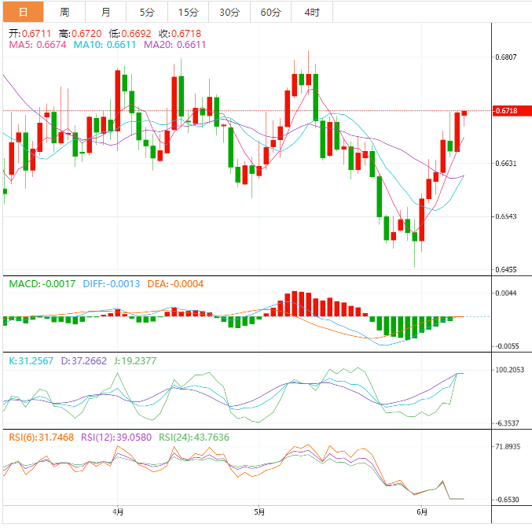Select the 15分 timeframe tab
The height and width of the screenshot is (528, 532).
pyautogui.click(x=189, y=12)
